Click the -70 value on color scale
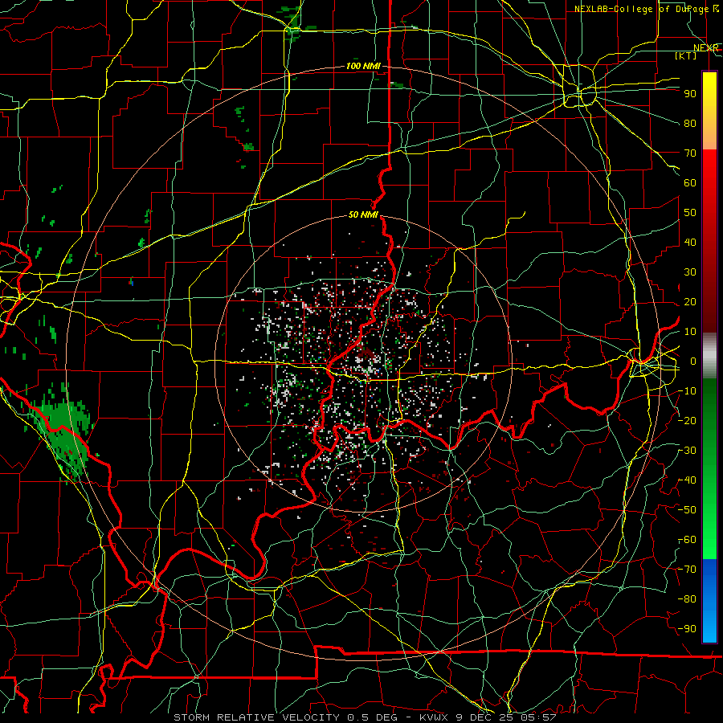Image resolution: width=723 pixels, height=723 pixels. coord(687,570)
